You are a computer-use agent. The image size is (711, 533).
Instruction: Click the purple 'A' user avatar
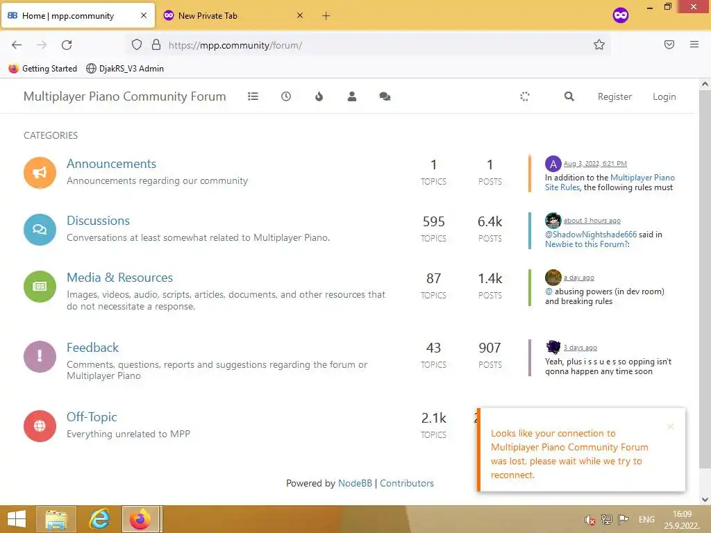click(x=553, y=164)
